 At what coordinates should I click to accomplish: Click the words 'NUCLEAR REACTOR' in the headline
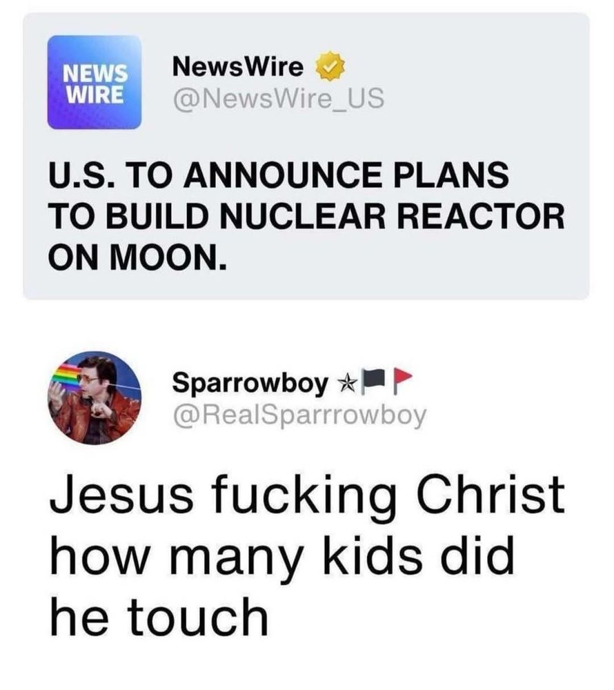click(x=392, y=217)
